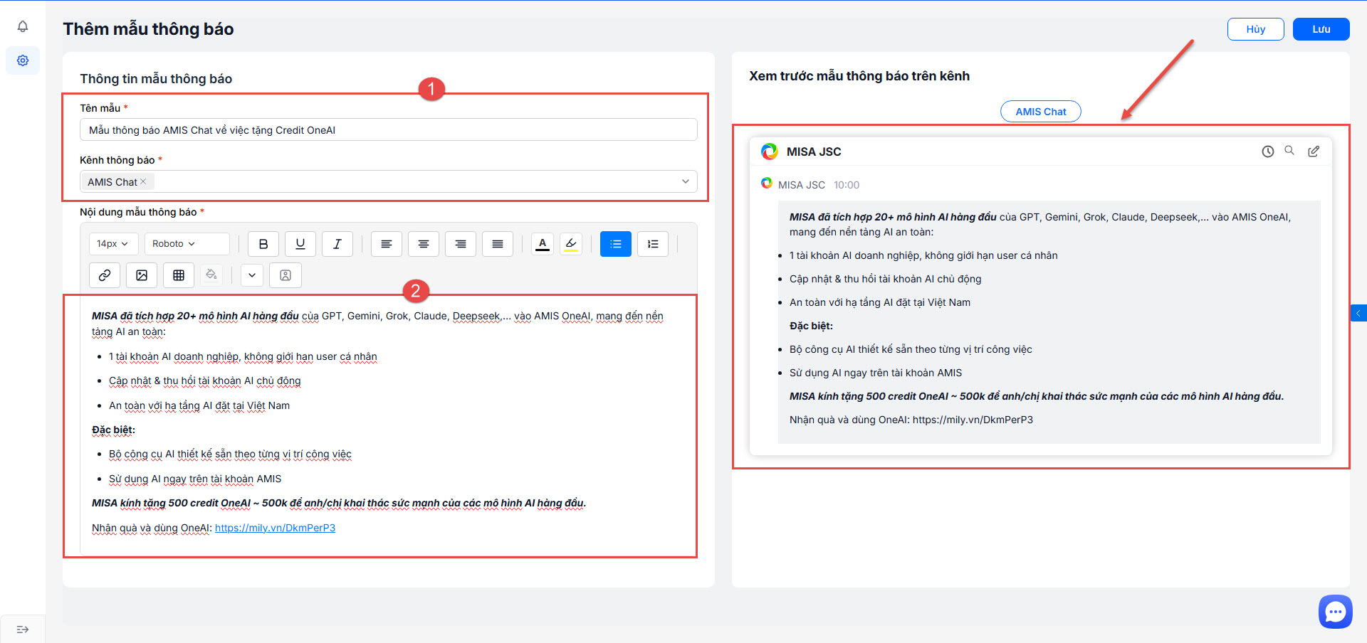Screen dimensions: 1367x643
Task: Insert a table
Action: tap(179, 275)
